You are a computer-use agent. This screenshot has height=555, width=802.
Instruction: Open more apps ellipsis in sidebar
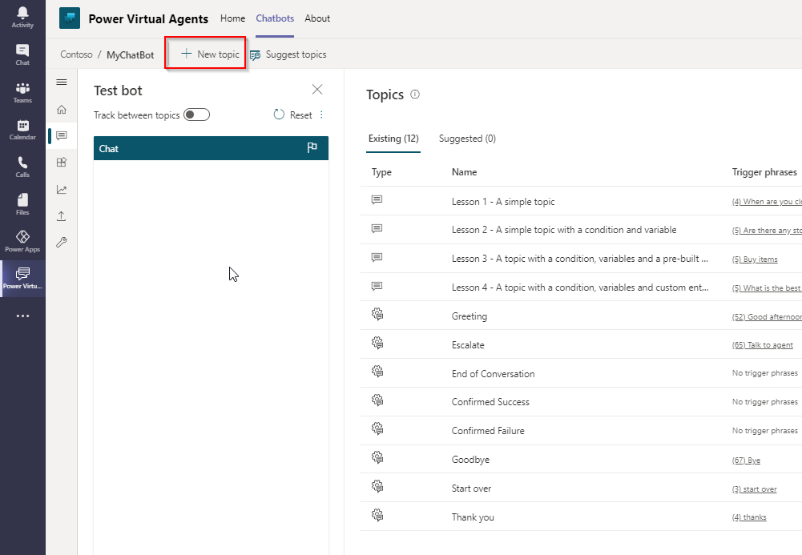[x=22, y=316]
